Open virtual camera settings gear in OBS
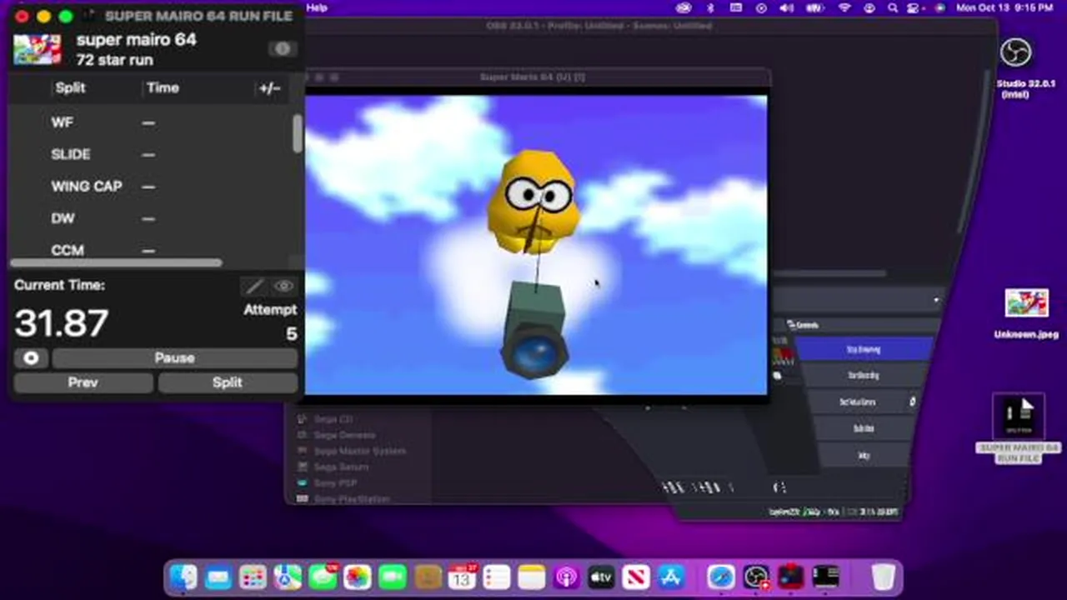Viewport: 1067px width, 600px height. pyautogui.click(x=912, y=402)
